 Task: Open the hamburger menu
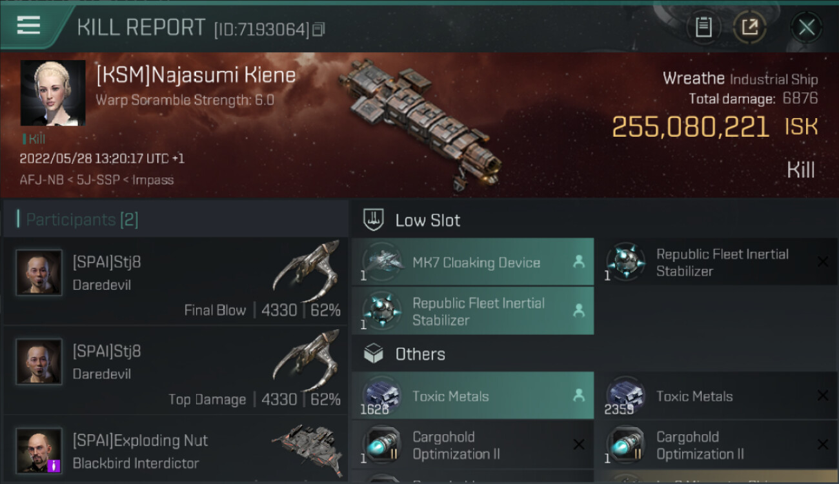[x=28, y=26]
